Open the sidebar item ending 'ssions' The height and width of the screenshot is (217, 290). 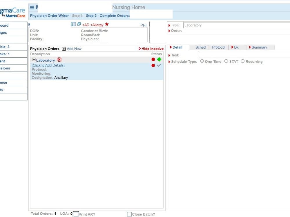(x=14, y=68)
